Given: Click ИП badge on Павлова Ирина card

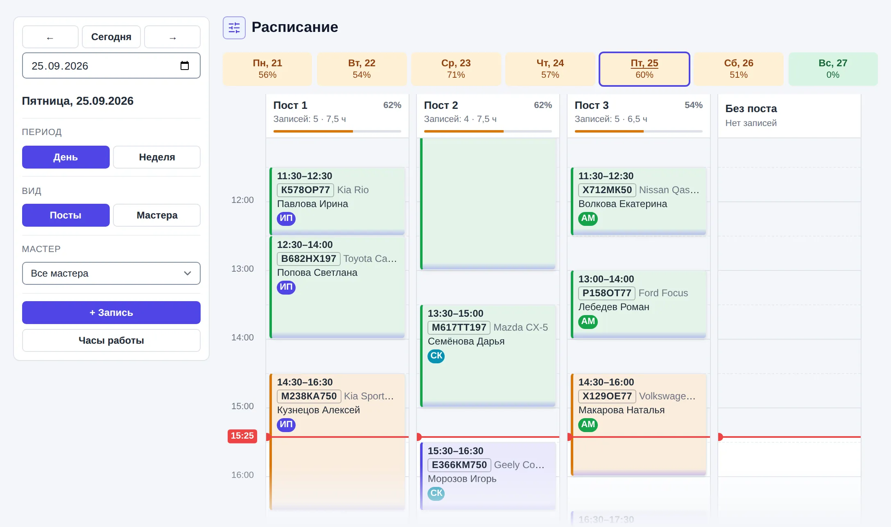Looking at the screenshot, I should [x=286, y=218].
